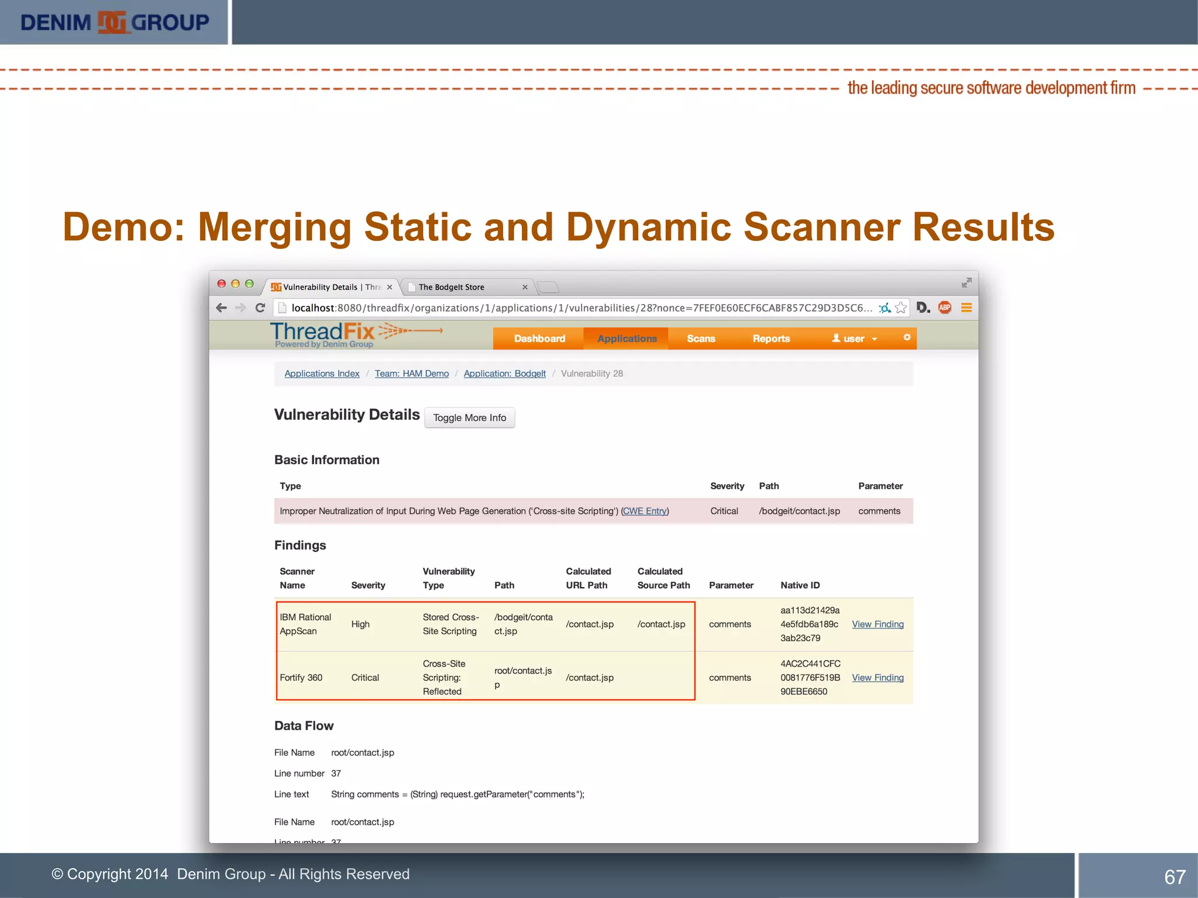The width and height of the screenshot is (1198, 898).
Task: Click the localhost URL address bar
Action: point(579,308)
